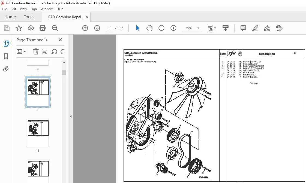The height and width of the screenshot is (183, 306).
Task: Select the 670 Combine Repai... document tab
Action: (66, 17)
